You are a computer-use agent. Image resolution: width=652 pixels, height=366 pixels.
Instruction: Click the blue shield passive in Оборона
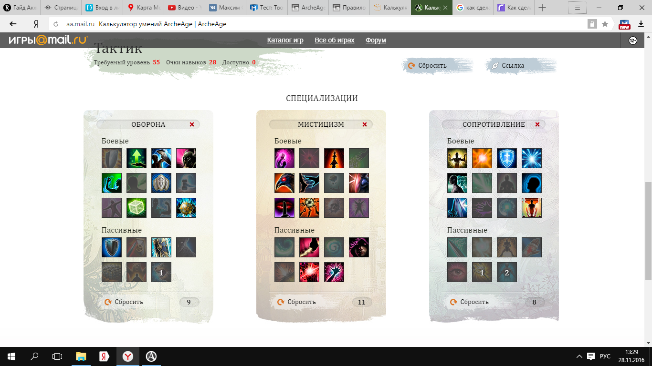tap(112, 247)
